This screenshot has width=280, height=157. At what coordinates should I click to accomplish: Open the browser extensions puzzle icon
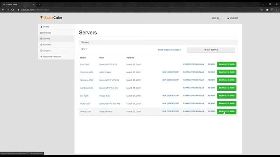click(267, 10)
